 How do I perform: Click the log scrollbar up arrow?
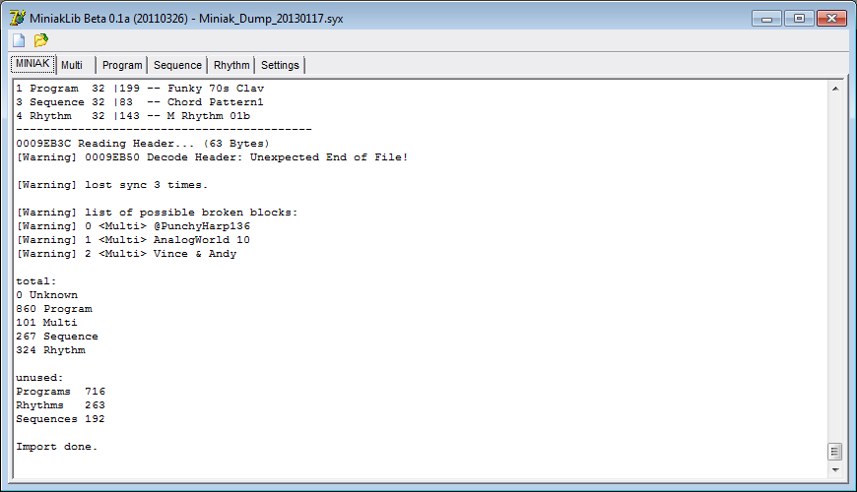(x=835, y=89)
